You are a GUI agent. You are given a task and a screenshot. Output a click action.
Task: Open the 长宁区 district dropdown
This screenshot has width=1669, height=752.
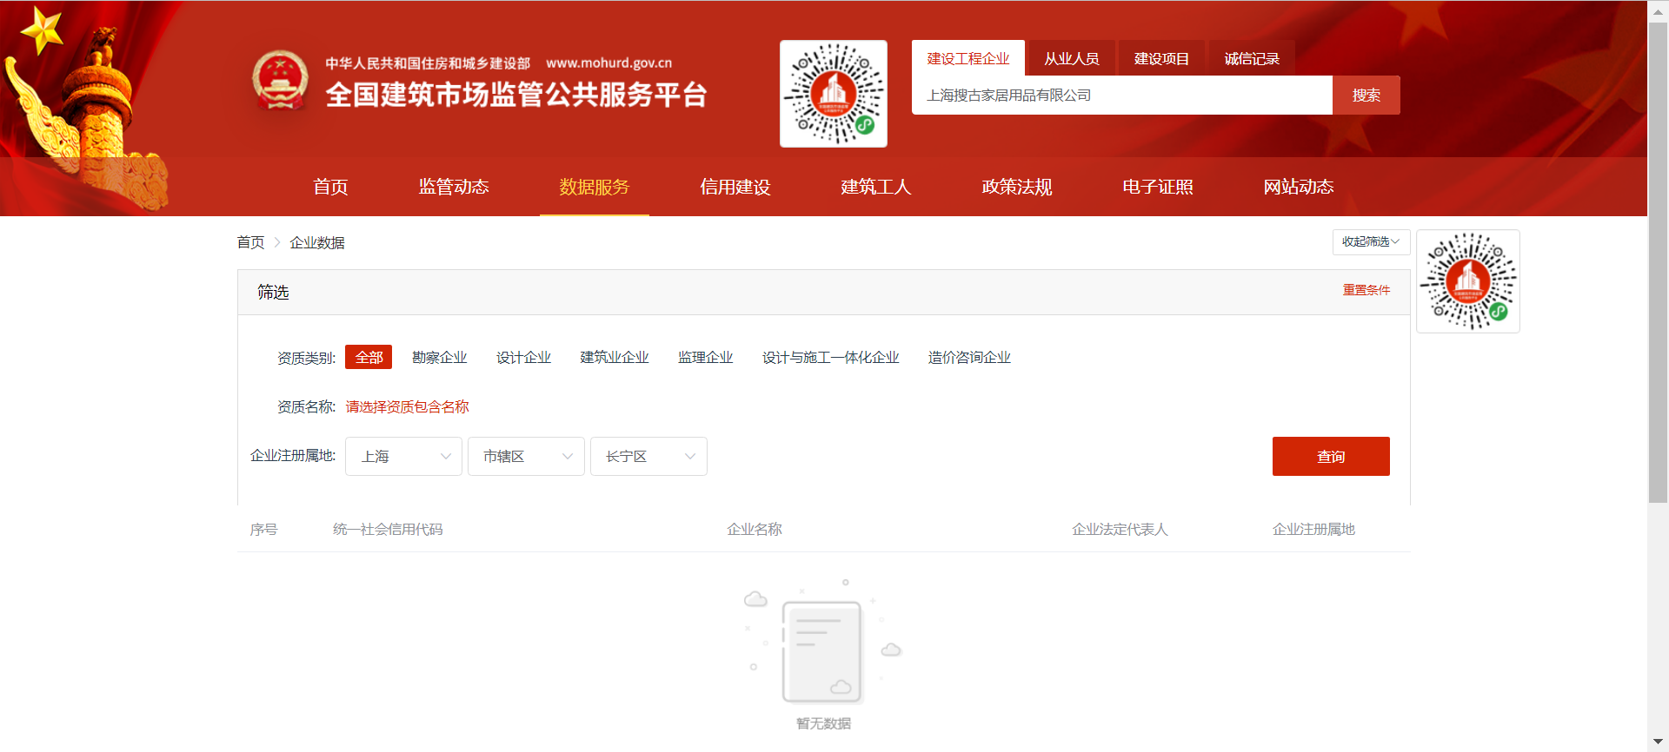click(x=648, y=456)
